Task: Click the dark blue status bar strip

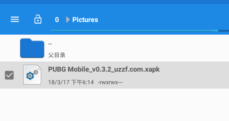Action: coord(114,2)
